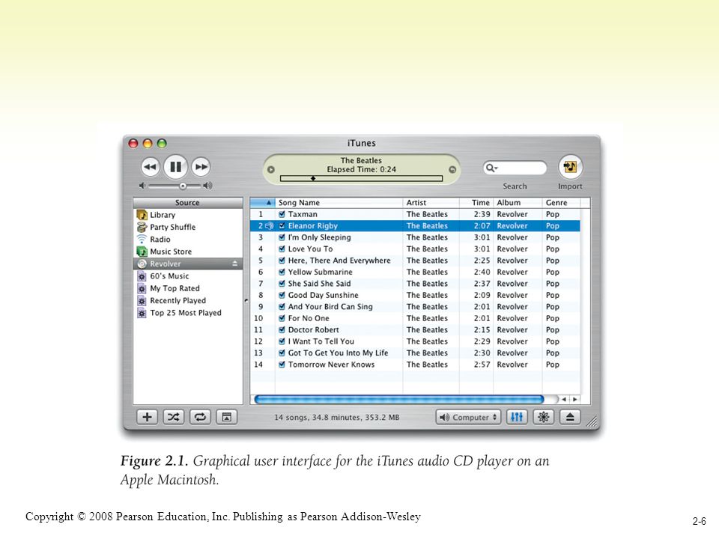This screenshot has width=719, height=539.
Task: Click the horizontal scrollbar in the song list
Action: [x=399, y=399]
